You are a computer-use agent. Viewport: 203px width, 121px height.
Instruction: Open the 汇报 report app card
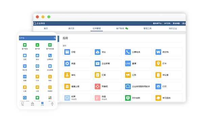(x=107, y=75)
